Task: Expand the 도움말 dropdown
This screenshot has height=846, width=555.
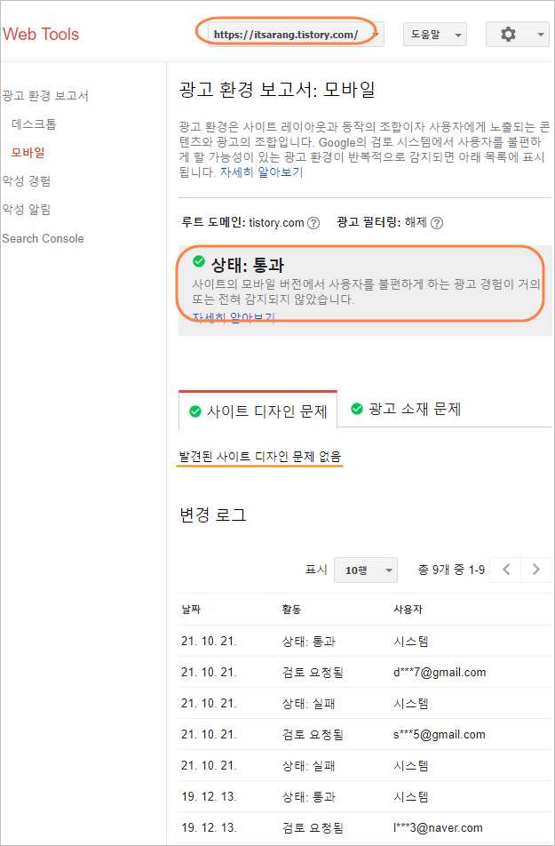Action: point(435,35)
